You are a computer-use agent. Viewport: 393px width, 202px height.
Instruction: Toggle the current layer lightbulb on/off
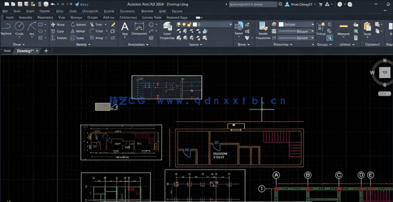[x=178, y=25]
